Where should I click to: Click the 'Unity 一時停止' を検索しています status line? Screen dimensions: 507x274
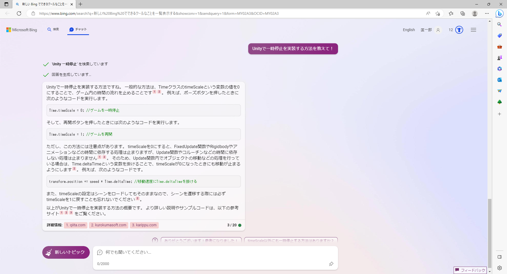pyautogui.click(x=79, y=64)
